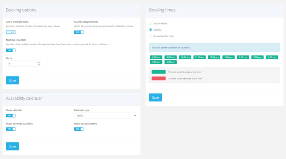Disable the Client's requirements toggle
The width and height of the screenshot is (286, 159).
click(x=79, y=32)
